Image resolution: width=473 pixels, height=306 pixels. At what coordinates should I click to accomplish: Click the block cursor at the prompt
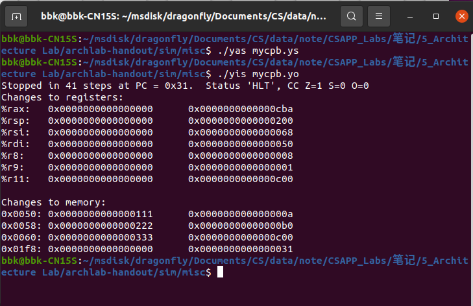[220, 272]
